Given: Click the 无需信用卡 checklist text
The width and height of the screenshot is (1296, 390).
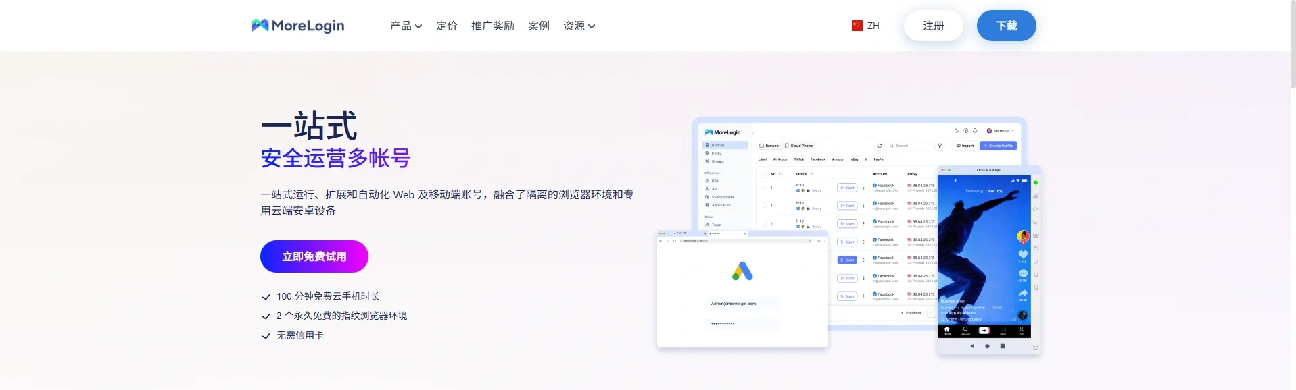Looking at the screenshot, I should point(299,335).
